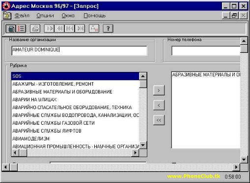250x183 pixels.
Task: Click the print toolbar icon
Action: [x=35, y=29]
